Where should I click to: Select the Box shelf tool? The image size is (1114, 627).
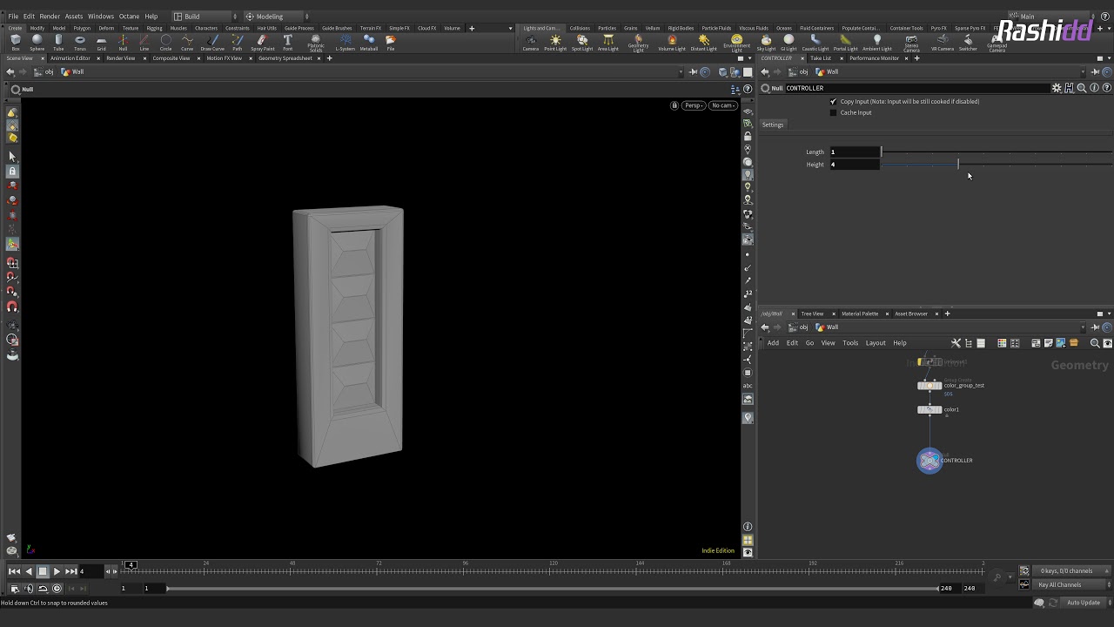16,42
